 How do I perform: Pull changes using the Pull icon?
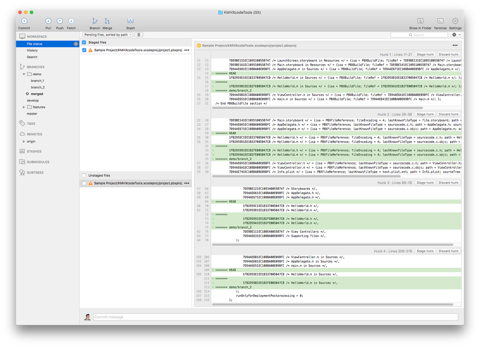pos(48,21)
